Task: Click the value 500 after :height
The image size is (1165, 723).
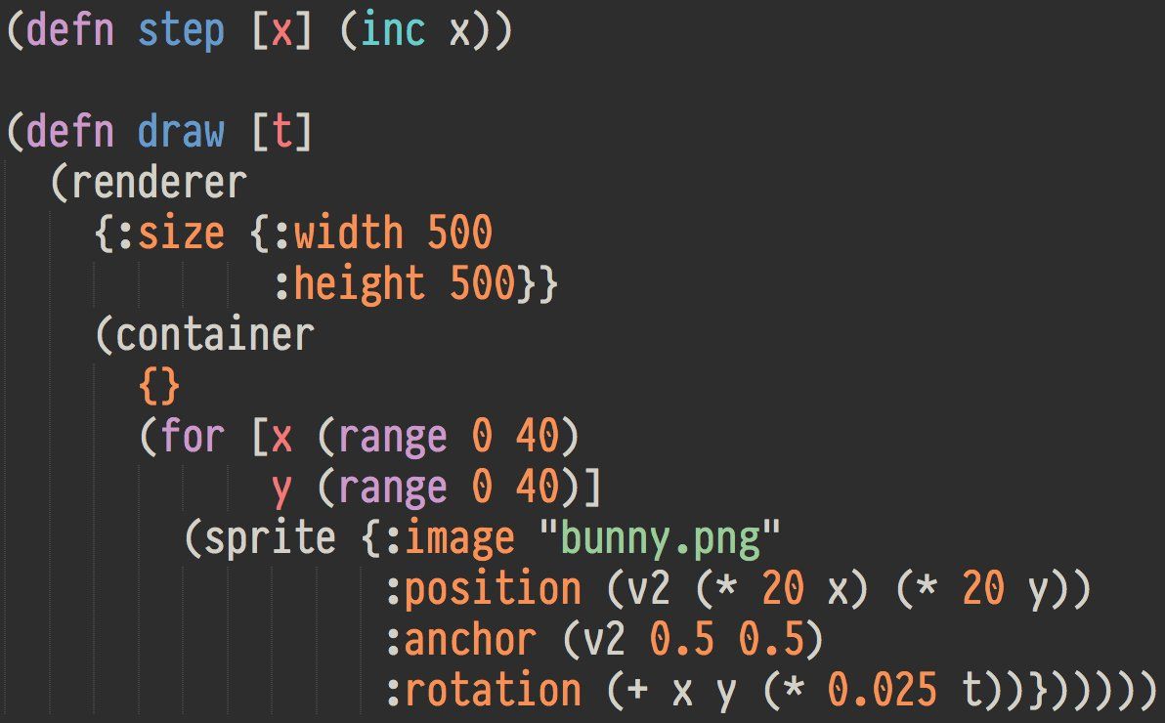Action: pyautogui.click(x=482, y=284)
